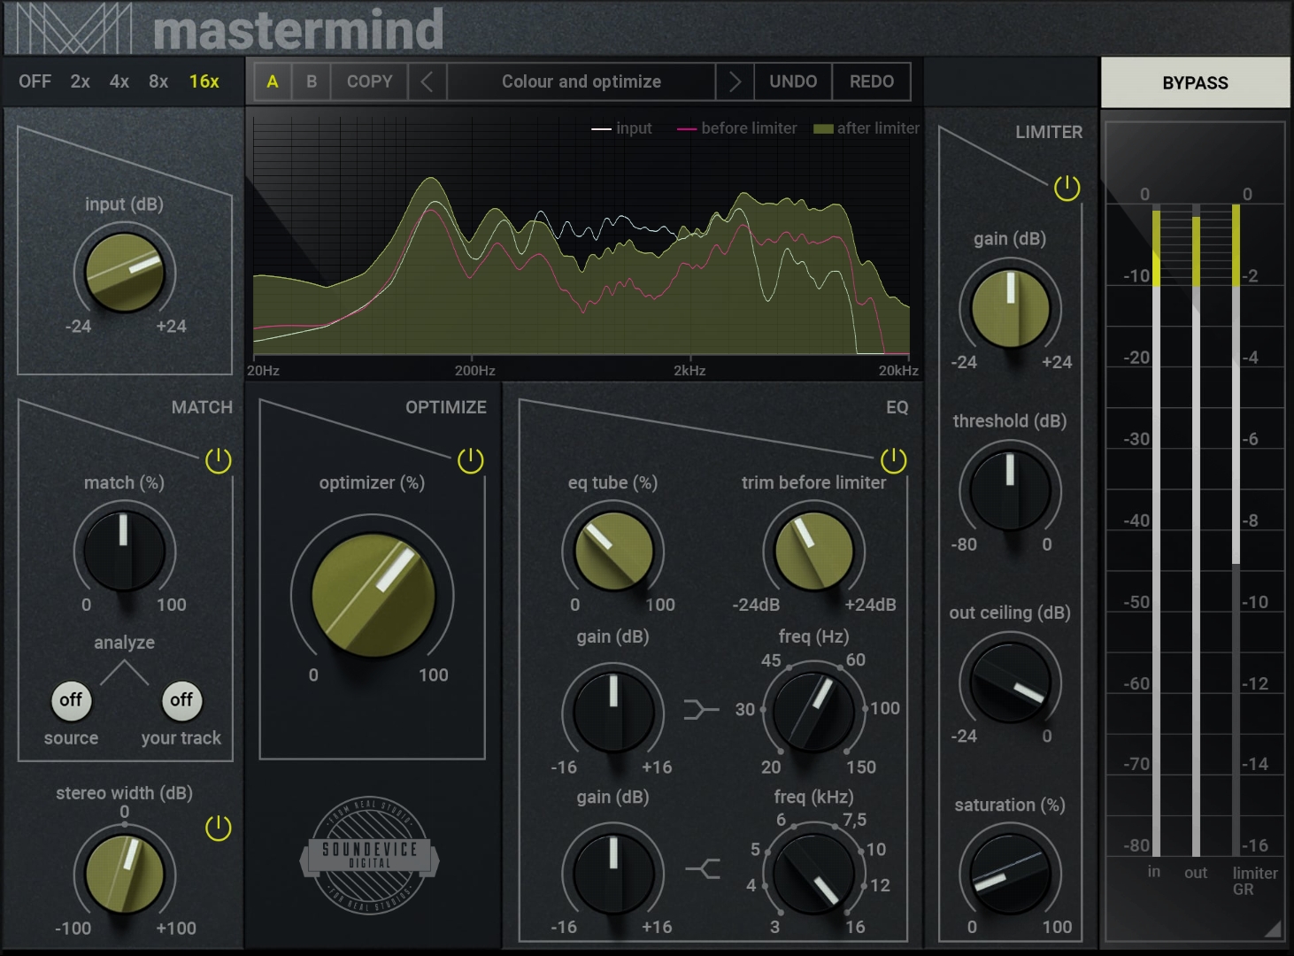This screenshot has width=1294, height=956.
Task: Toggle the OPTIMIZE section power icon
Action: pyautogui.click(x=470, y=460)
